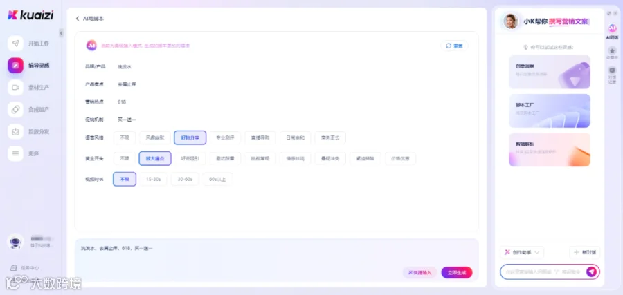Select the 直播导购 style option
Image resolution: width=623 pixels, height=295 pixels.
(260, 138)
